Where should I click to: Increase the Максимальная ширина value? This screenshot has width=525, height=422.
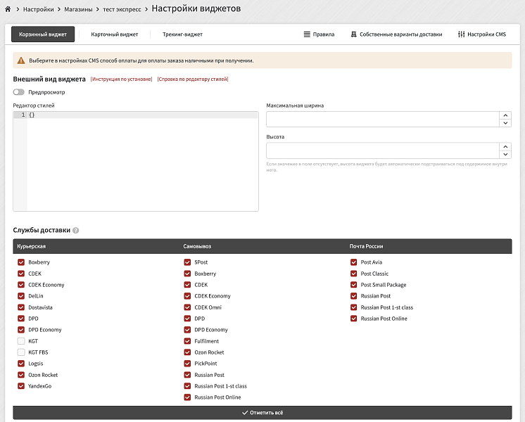tap(505, 115)
